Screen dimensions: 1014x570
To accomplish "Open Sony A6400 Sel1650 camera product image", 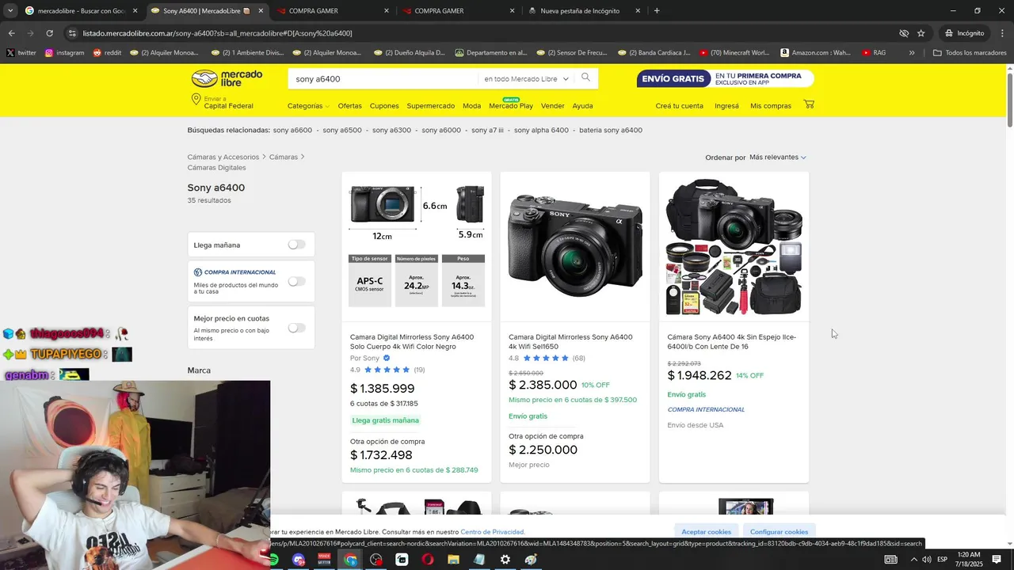I will (x=575, y=247).
